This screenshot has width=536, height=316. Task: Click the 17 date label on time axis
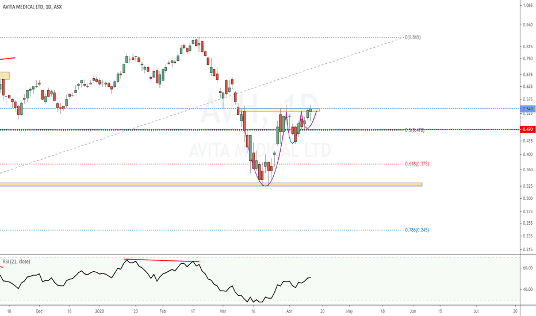193,311
